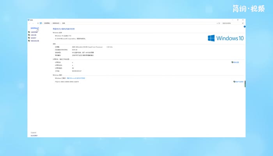The width and height of the screenshot is (273, 156).
Task: Open Security and Maintenance link at bottom left
Action: coord(34,135)
